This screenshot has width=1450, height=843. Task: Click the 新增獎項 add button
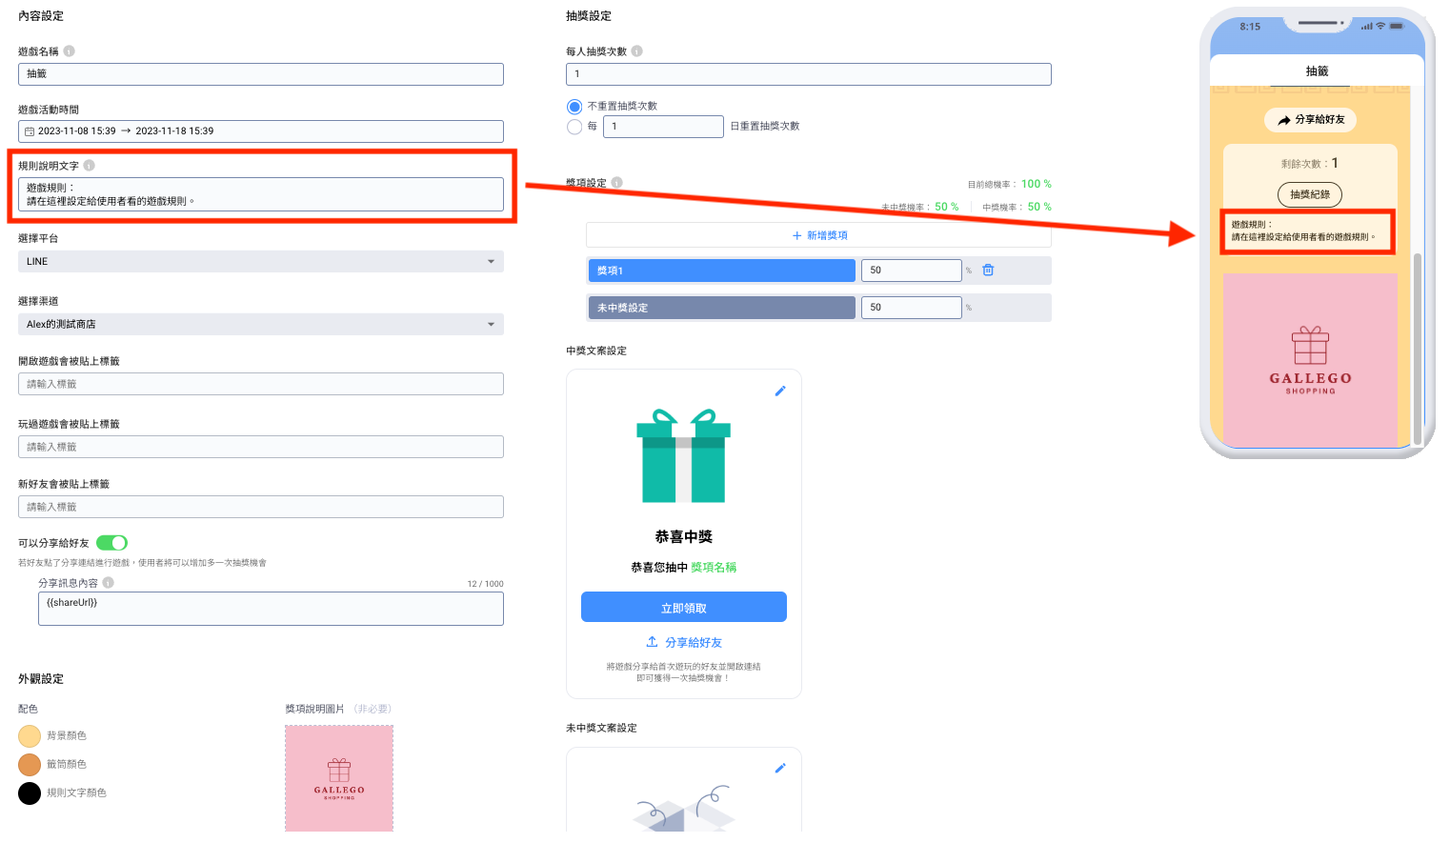818,235
